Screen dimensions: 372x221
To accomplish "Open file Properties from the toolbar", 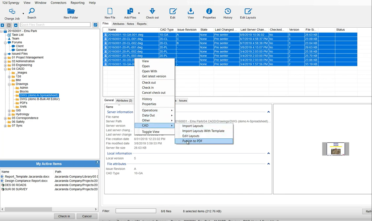I will point(209,12).
